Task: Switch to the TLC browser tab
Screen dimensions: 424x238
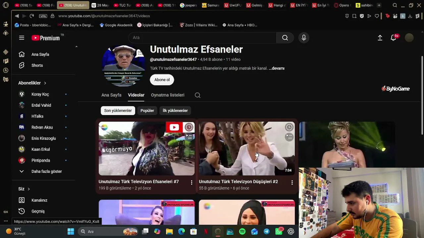Action: (122, 5)
